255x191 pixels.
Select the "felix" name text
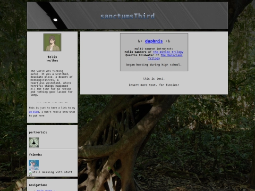pos(52,57)
